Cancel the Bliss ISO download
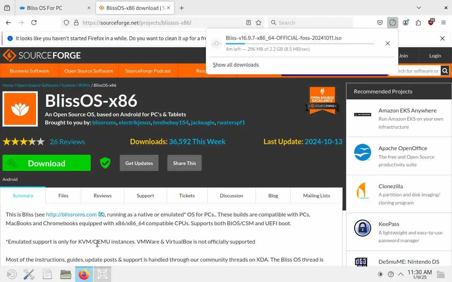This screenshot has height=282, width=452. (388, 43)
